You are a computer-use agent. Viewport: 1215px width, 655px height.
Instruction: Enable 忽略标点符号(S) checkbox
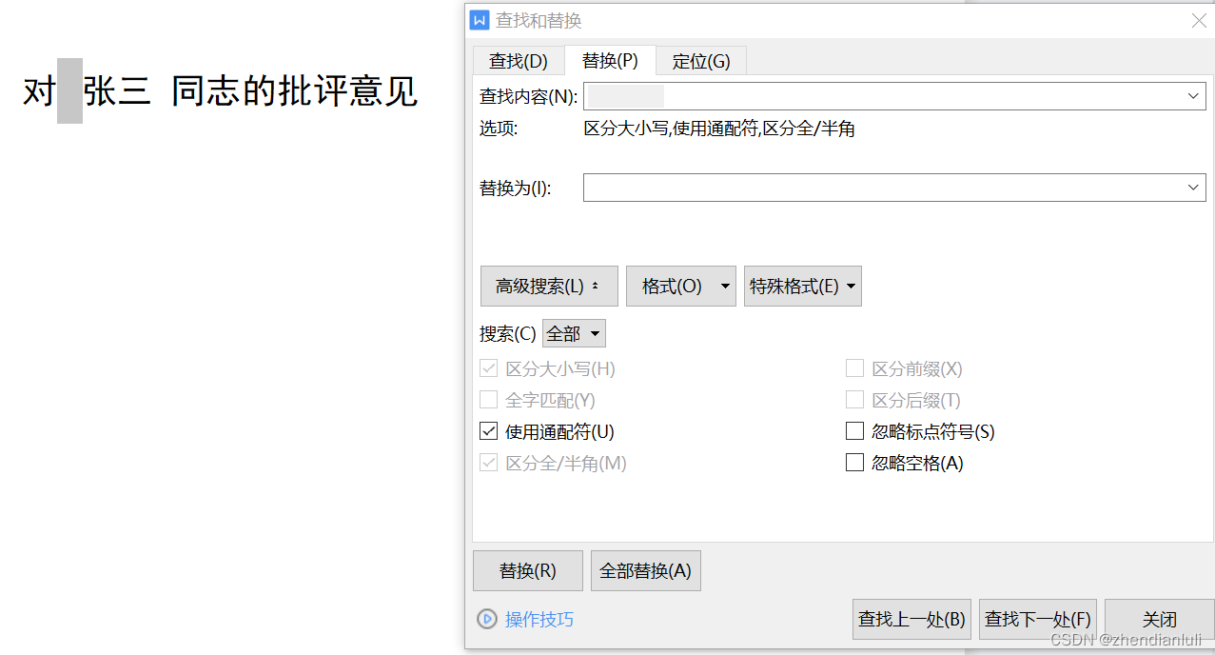tap(854, 431)
